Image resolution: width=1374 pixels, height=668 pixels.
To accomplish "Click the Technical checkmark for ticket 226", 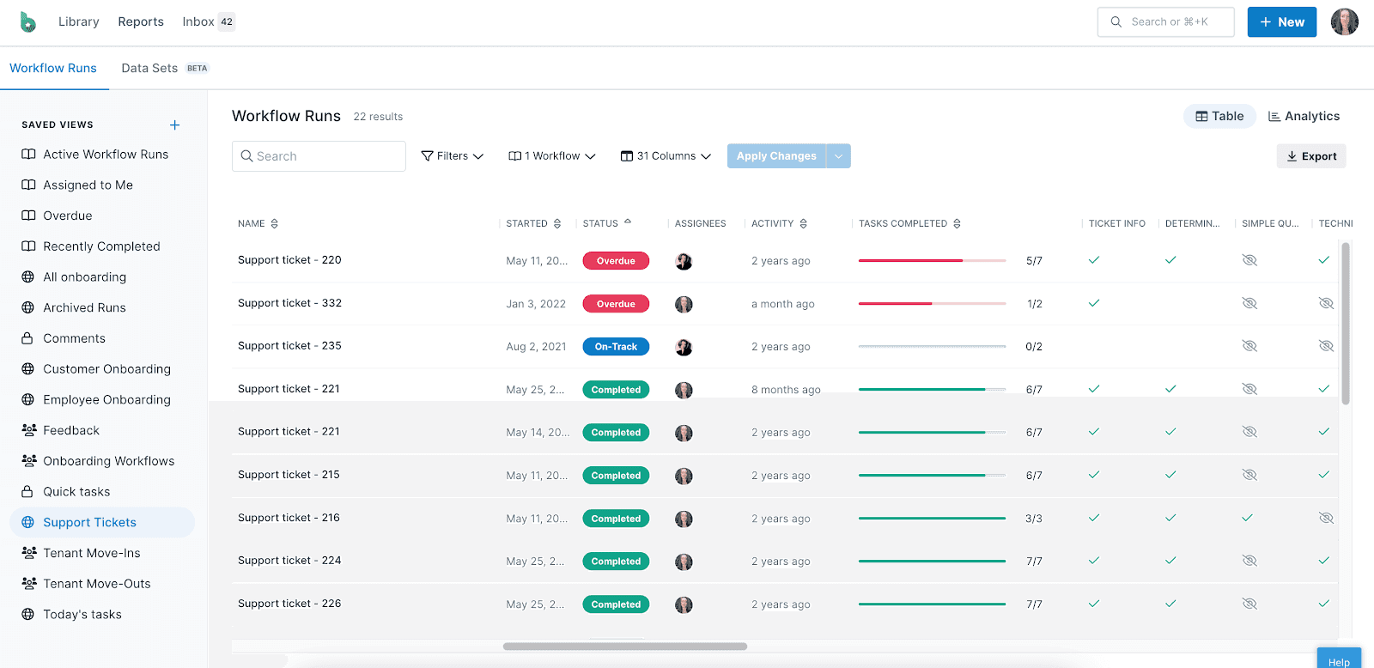I will pos(1323,604).
